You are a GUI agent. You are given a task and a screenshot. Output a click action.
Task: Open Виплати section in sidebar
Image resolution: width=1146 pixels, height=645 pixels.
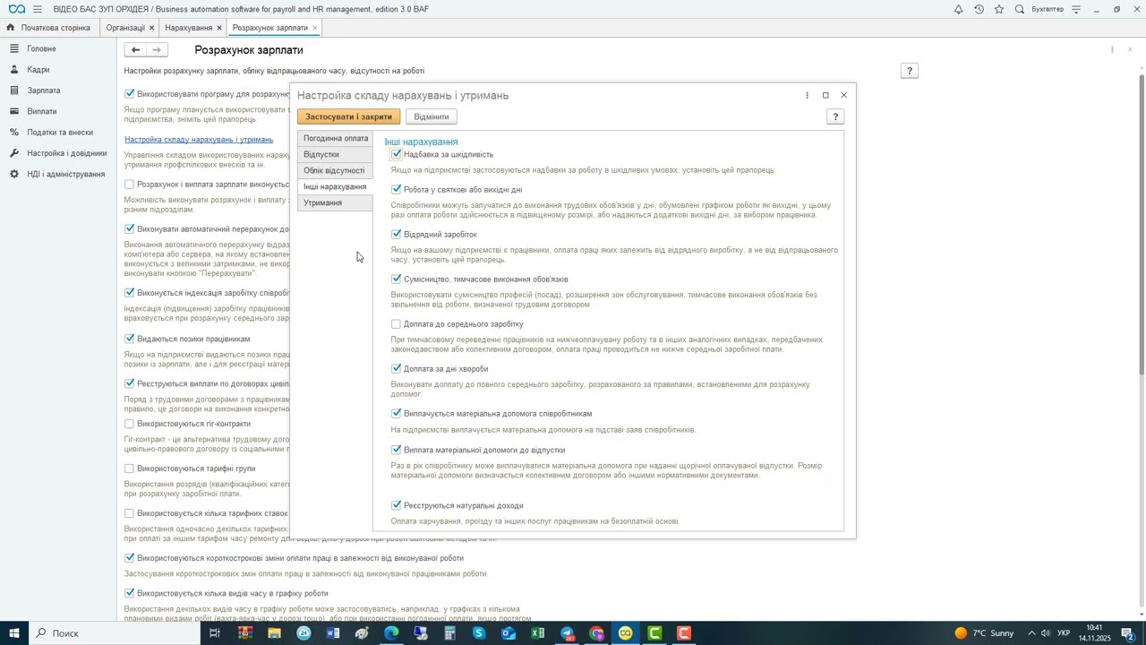pos(42,111)
